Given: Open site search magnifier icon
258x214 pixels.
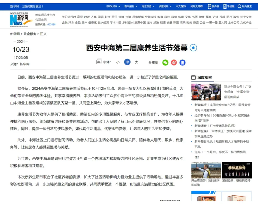Looking at the screenshot, I should pyautogui.click(x=240, y=6).
